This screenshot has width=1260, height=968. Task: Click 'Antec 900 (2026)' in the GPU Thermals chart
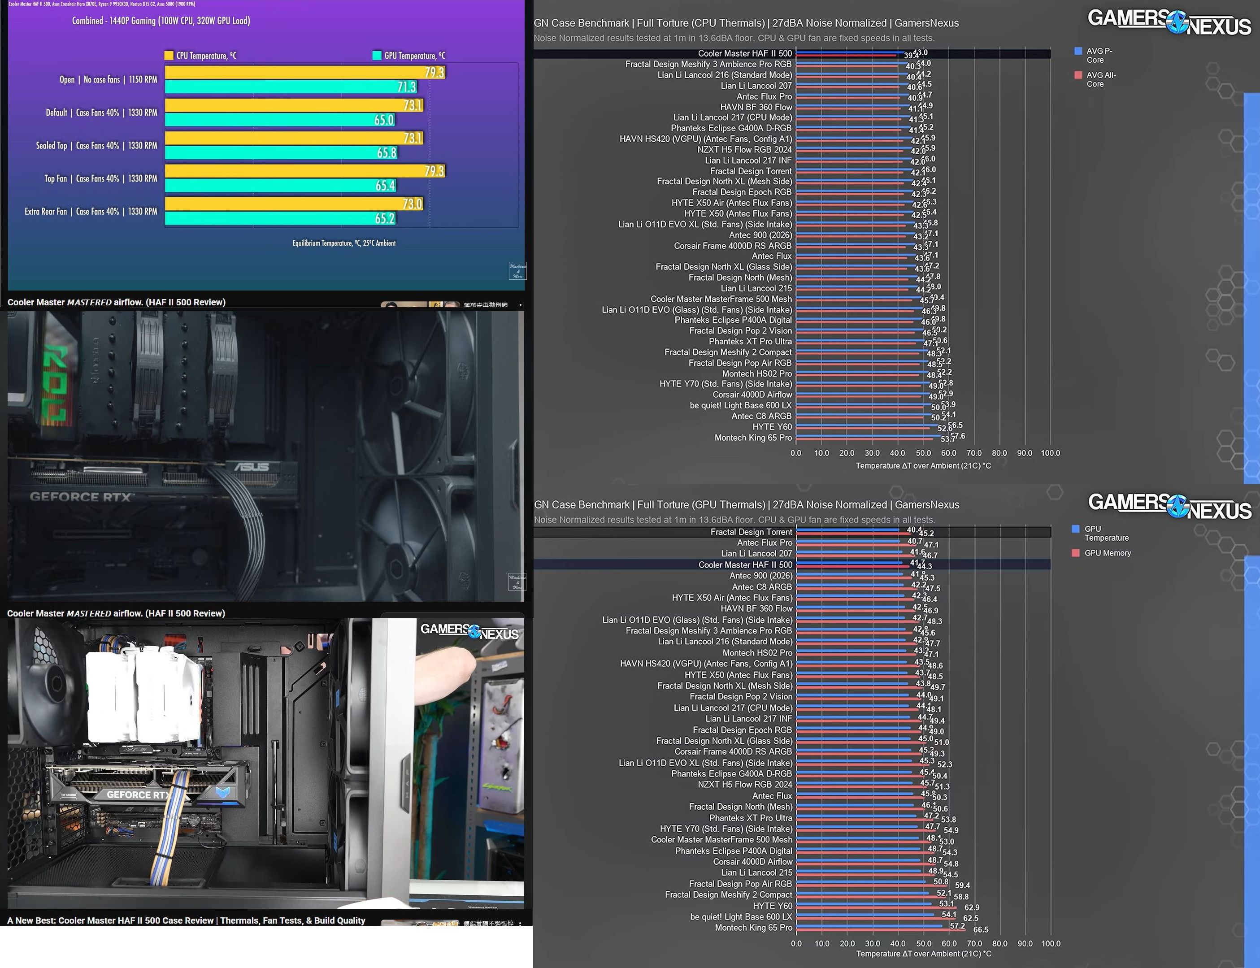click(761, 576)
